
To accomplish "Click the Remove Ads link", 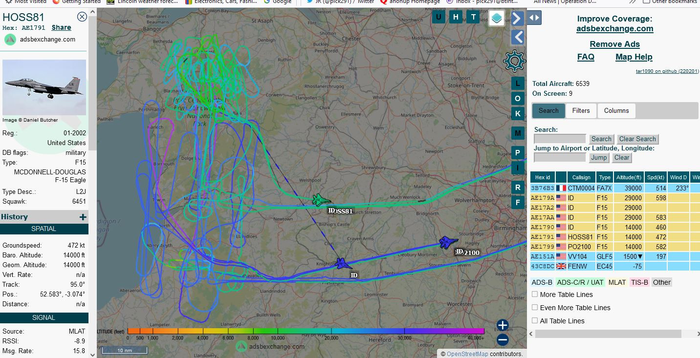I will 614,44.
